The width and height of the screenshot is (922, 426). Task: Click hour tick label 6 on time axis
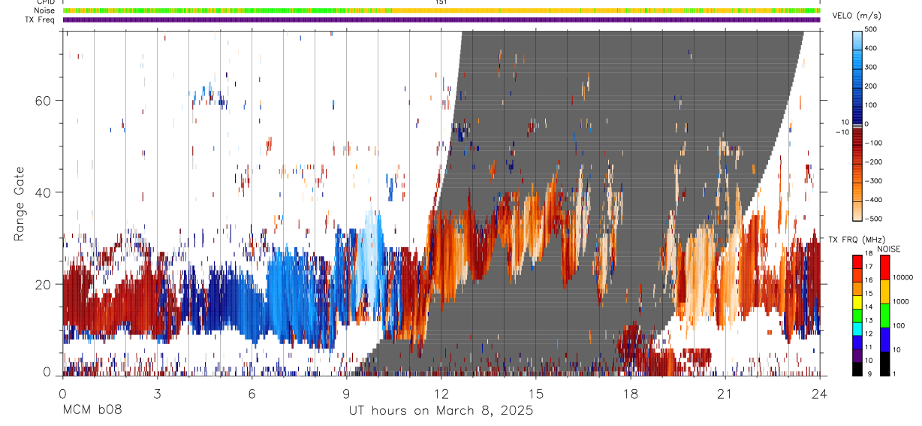[252, 393]
